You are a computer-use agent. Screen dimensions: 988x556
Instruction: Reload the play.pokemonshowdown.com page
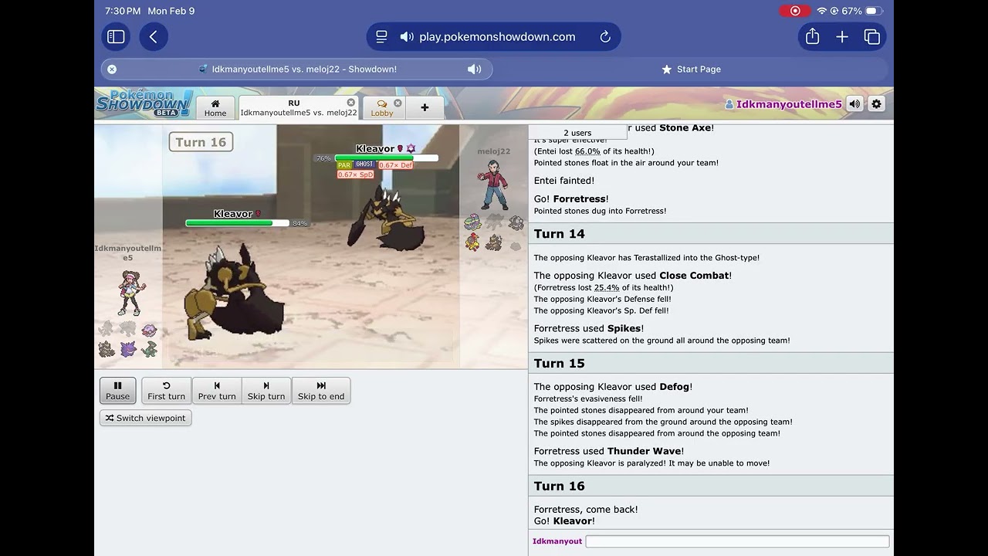[x=605, y=36]
